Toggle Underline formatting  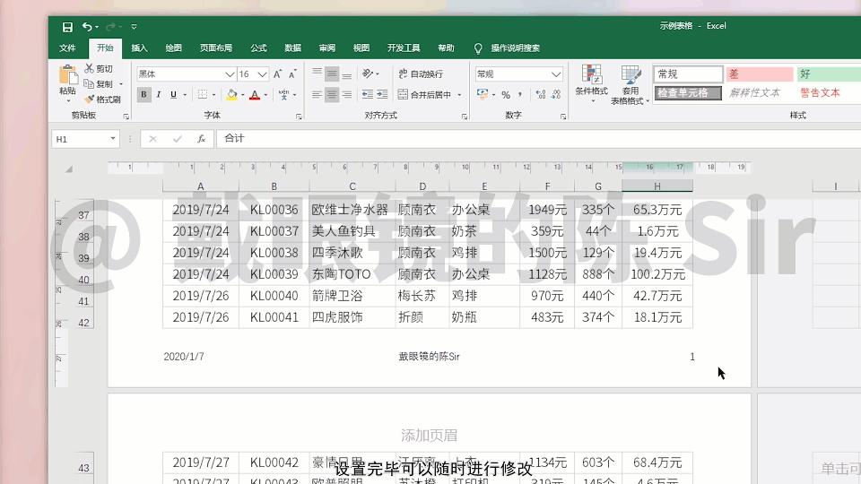point(173,94)
